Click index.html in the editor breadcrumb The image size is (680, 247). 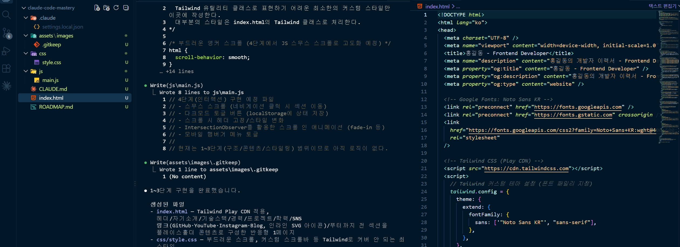point(437,6)
